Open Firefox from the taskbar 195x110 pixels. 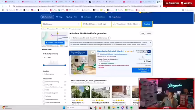pos(100,108)
